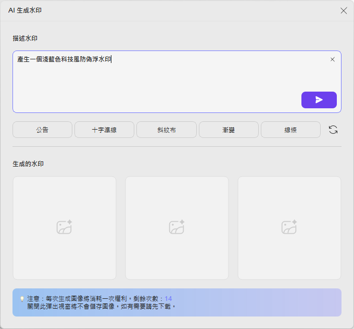
Task: Clear the description text box with its X icon
Action: pos(332,59)
